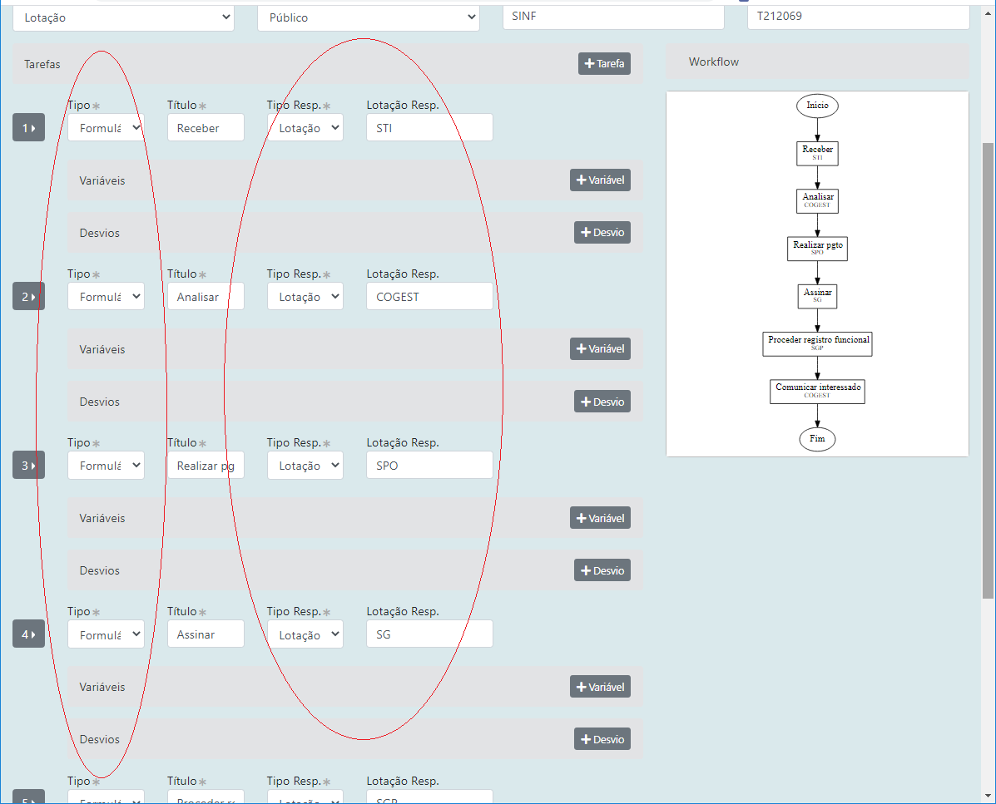Add a Desvio to task 1

[x=602, y=232]
